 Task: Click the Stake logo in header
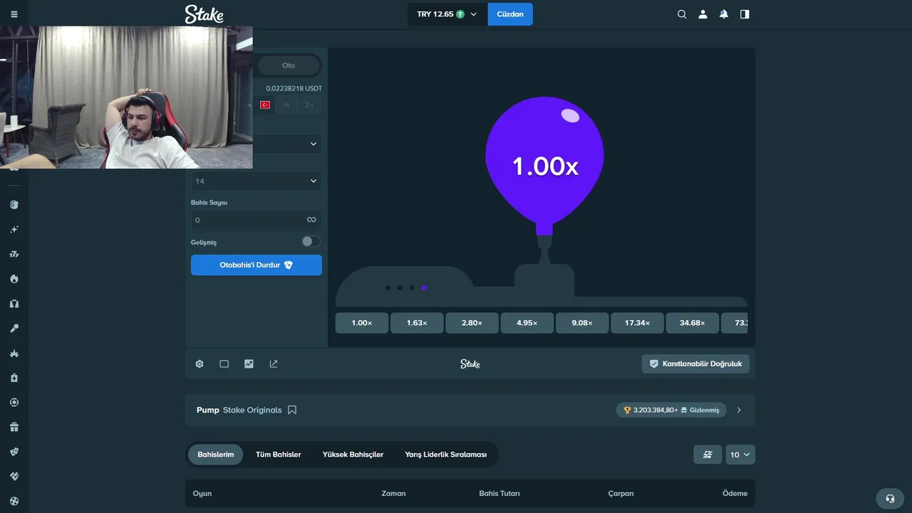(x=204, y=14)
